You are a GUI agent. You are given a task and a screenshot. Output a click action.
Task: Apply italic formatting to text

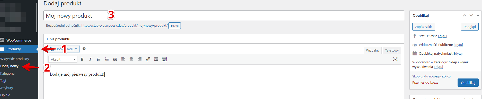[x=90, y=59]
